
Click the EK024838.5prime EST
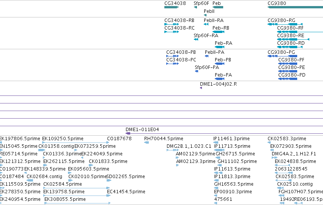[282, 165]
